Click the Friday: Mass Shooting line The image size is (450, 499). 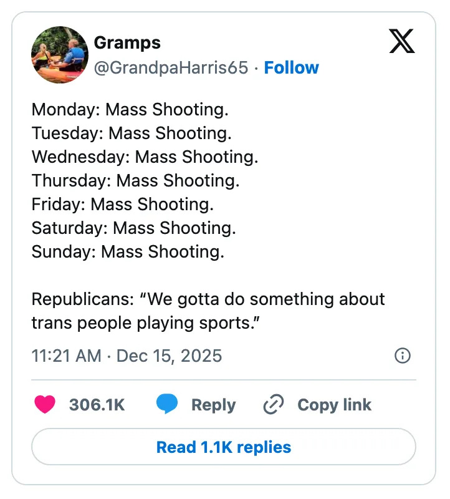[x=123, y=205]
